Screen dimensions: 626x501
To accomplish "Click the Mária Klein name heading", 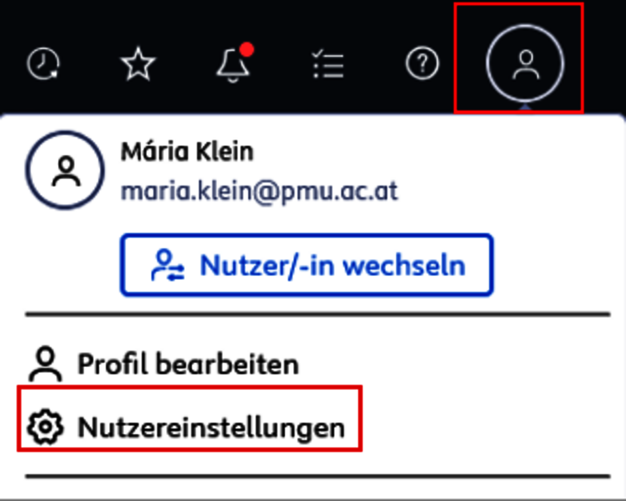I will (187, 151).
